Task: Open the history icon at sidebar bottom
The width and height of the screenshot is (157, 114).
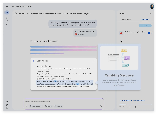Action: (7, 108)
